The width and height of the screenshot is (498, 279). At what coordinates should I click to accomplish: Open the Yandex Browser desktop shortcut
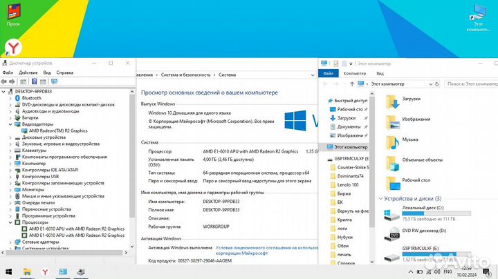[x=13, y=46]
